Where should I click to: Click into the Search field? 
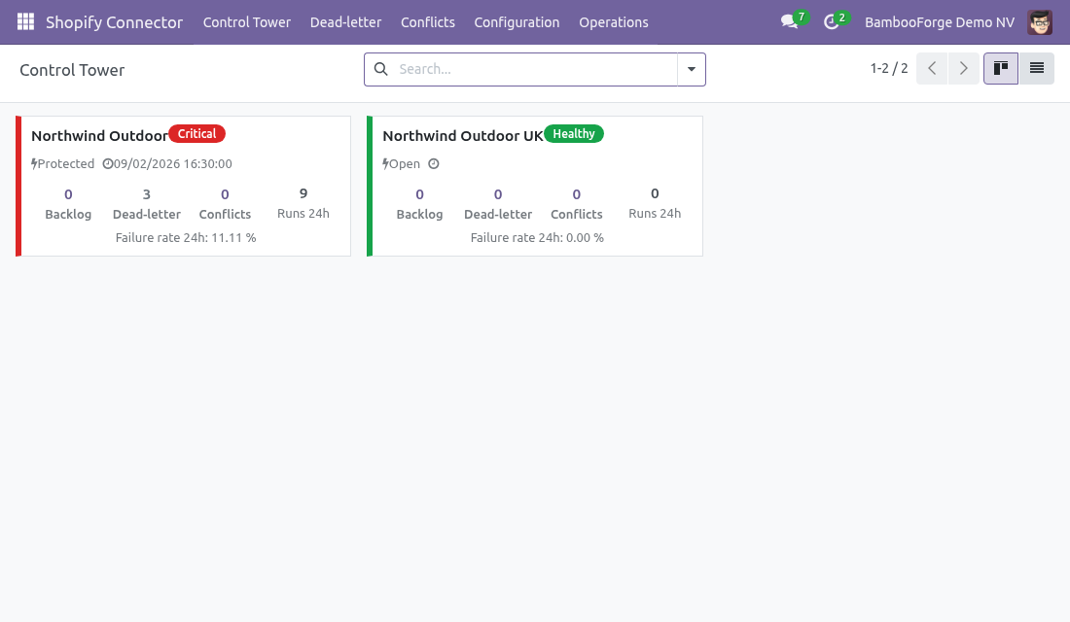pyautogui.click(x=536, y=69)
